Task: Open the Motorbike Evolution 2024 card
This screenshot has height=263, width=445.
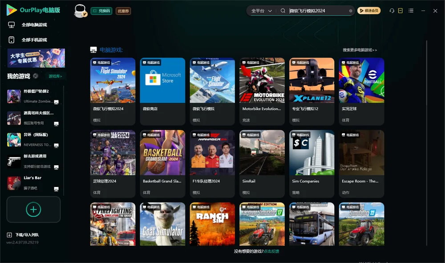Action: coord(262,91)
